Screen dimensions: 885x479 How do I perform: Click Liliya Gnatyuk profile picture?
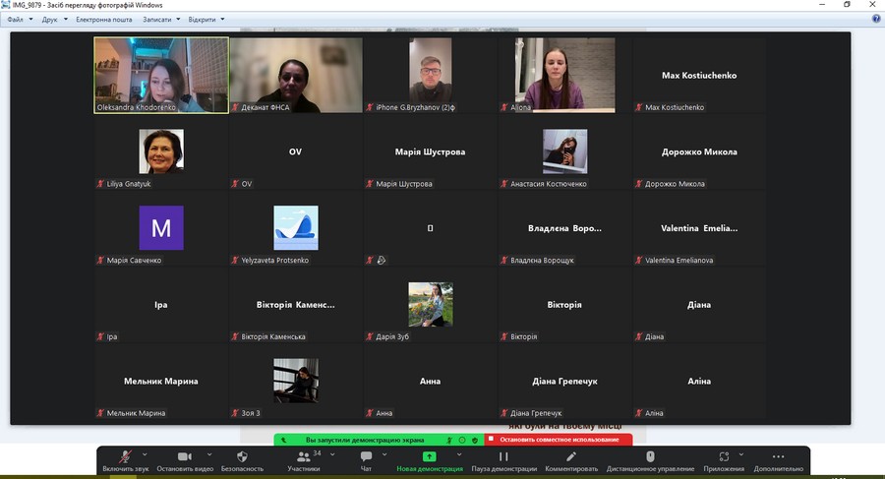pos(161,150)
